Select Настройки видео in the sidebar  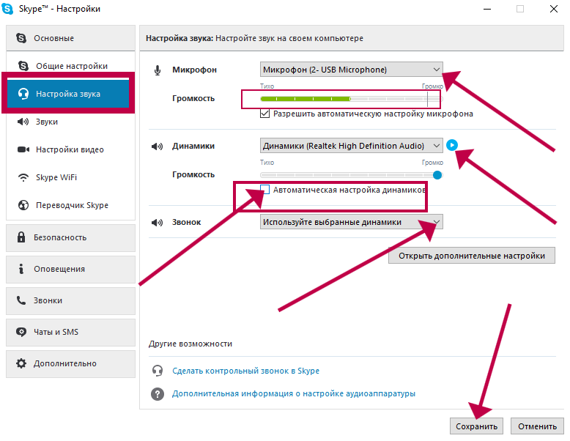(70, 149)
